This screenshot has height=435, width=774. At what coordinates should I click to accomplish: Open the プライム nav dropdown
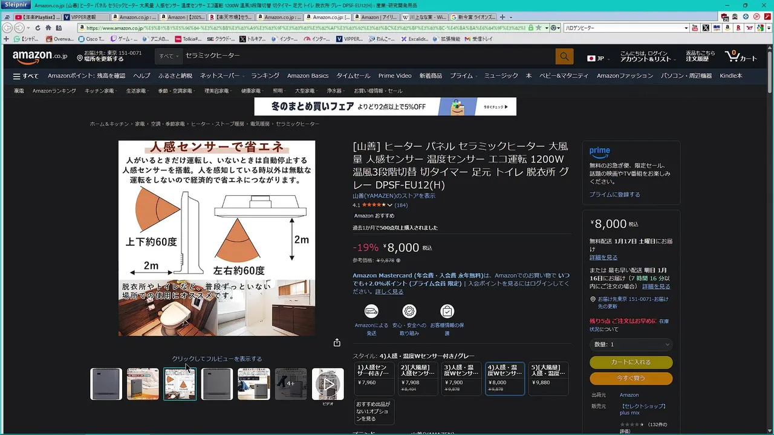[x=463, y=76]
